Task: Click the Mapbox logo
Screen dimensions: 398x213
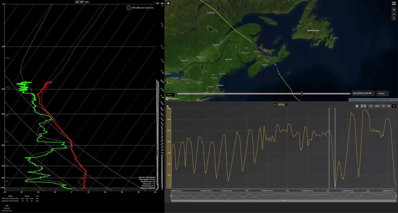Action: (172, 98)
